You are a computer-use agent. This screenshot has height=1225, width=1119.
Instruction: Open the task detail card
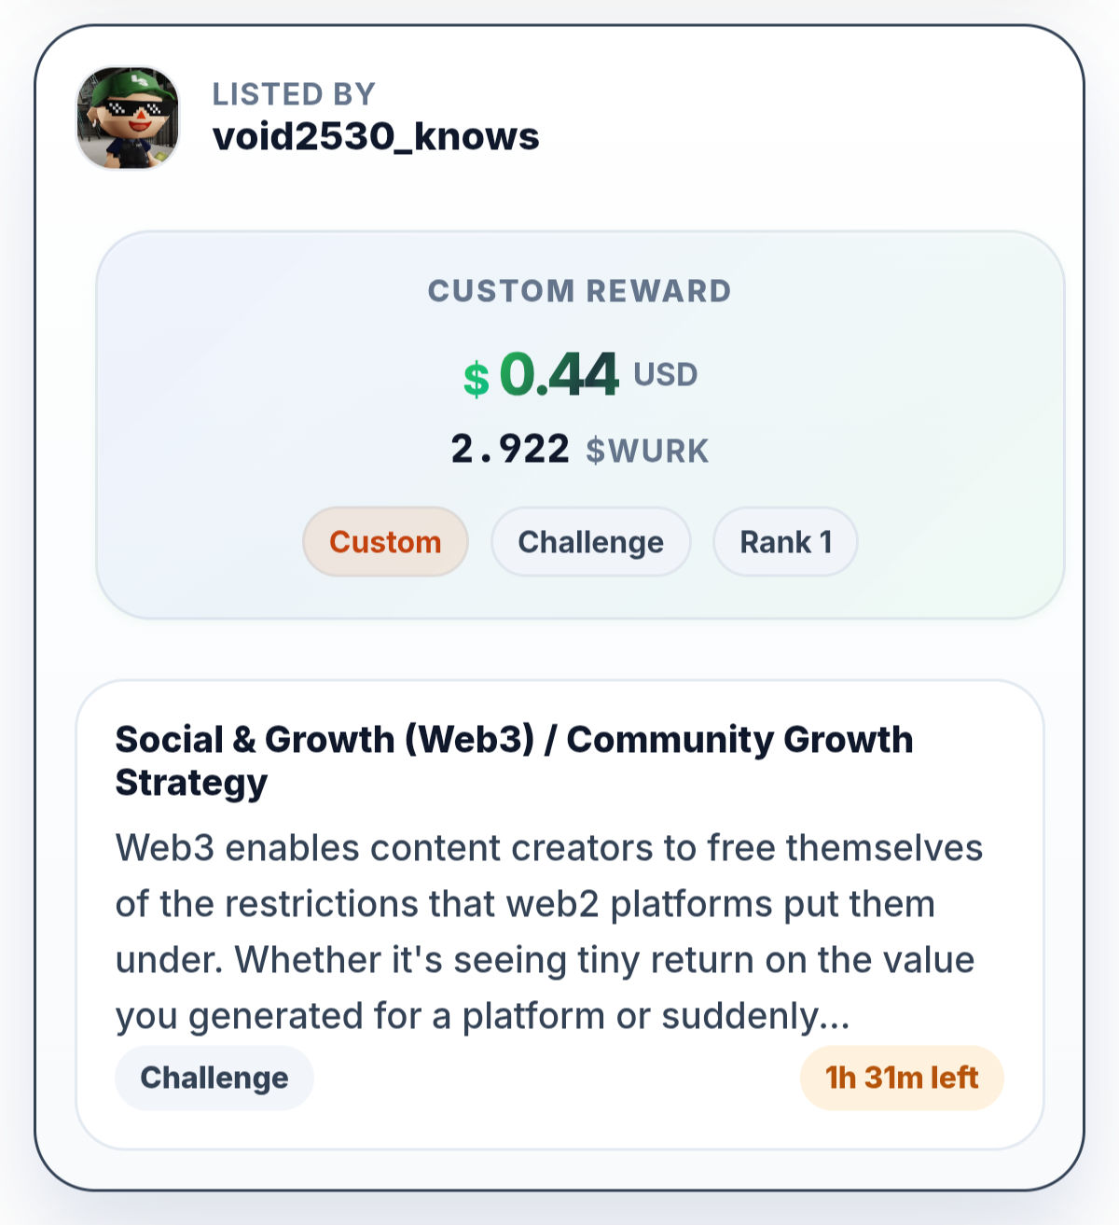tap(559, 914)
